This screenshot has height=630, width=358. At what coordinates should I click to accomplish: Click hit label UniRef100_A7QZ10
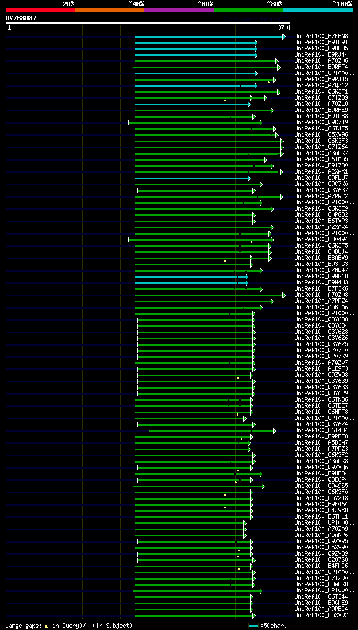(x=321, y=104)
